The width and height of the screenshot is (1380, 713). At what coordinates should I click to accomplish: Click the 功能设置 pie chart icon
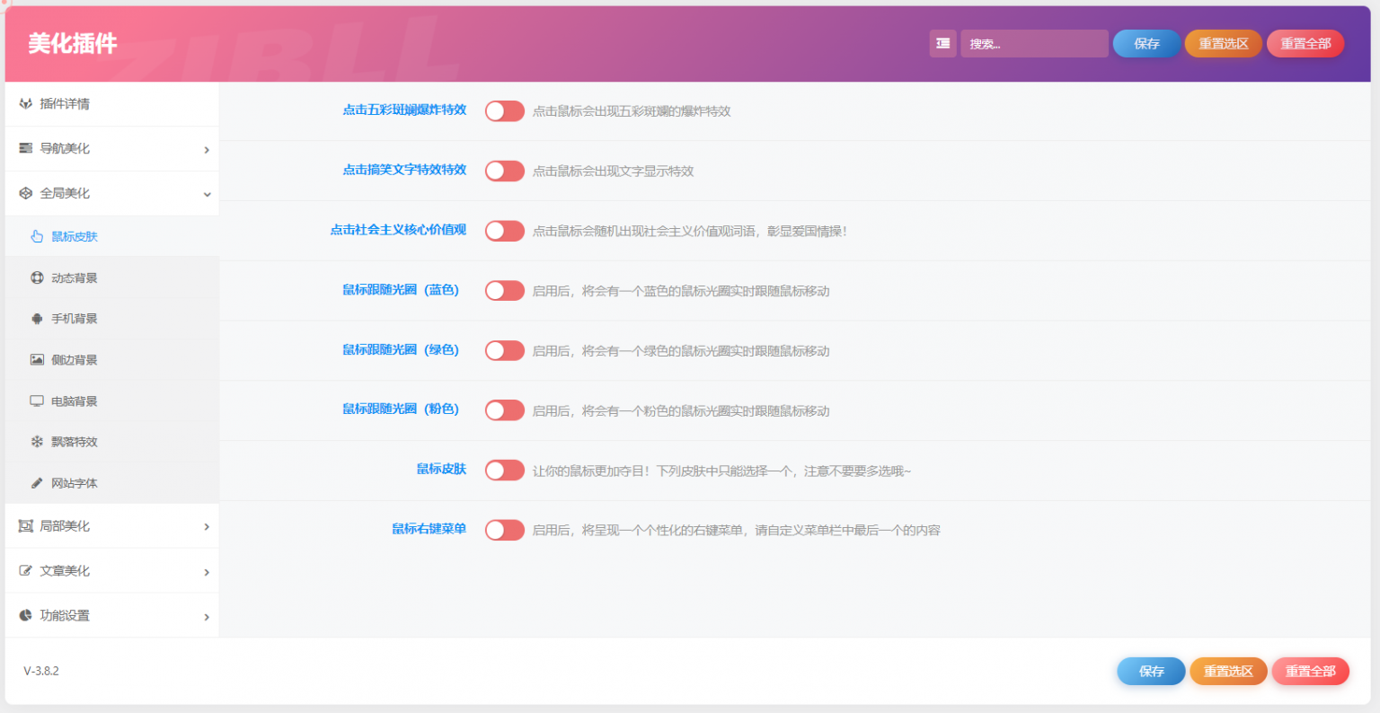click(25, 615)
